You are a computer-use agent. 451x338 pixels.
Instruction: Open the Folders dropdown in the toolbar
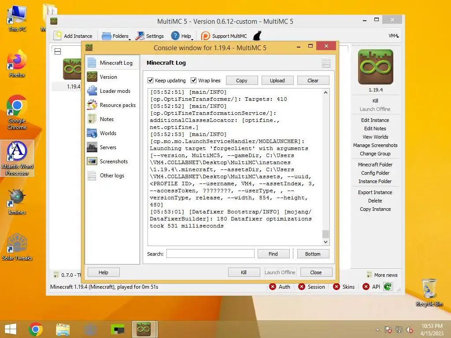point(116,36)
